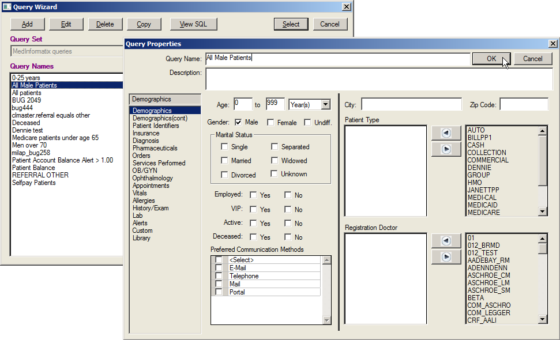The width and height of the screenshot is (560, 340).
Task: Check the Unknown marital status box
Action: (x=274, y=174)
